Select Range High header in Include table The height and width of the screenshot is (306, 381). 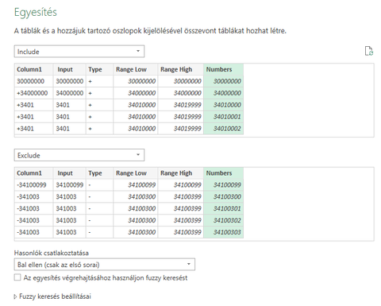pos(181,69)
